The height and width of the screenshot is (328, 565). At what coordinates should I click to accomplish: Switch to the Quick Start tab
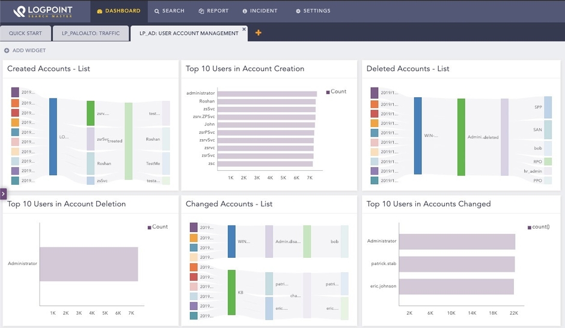pos(25,34)
